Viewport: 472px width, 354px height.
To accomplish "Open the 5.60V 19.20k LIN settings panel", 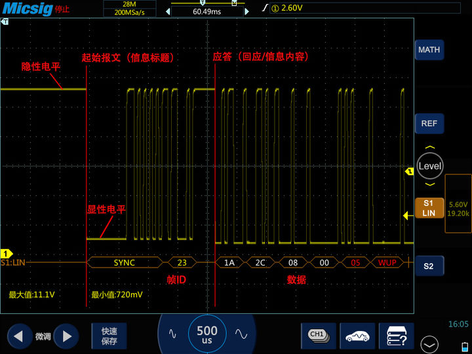I will tap(458, 204).
